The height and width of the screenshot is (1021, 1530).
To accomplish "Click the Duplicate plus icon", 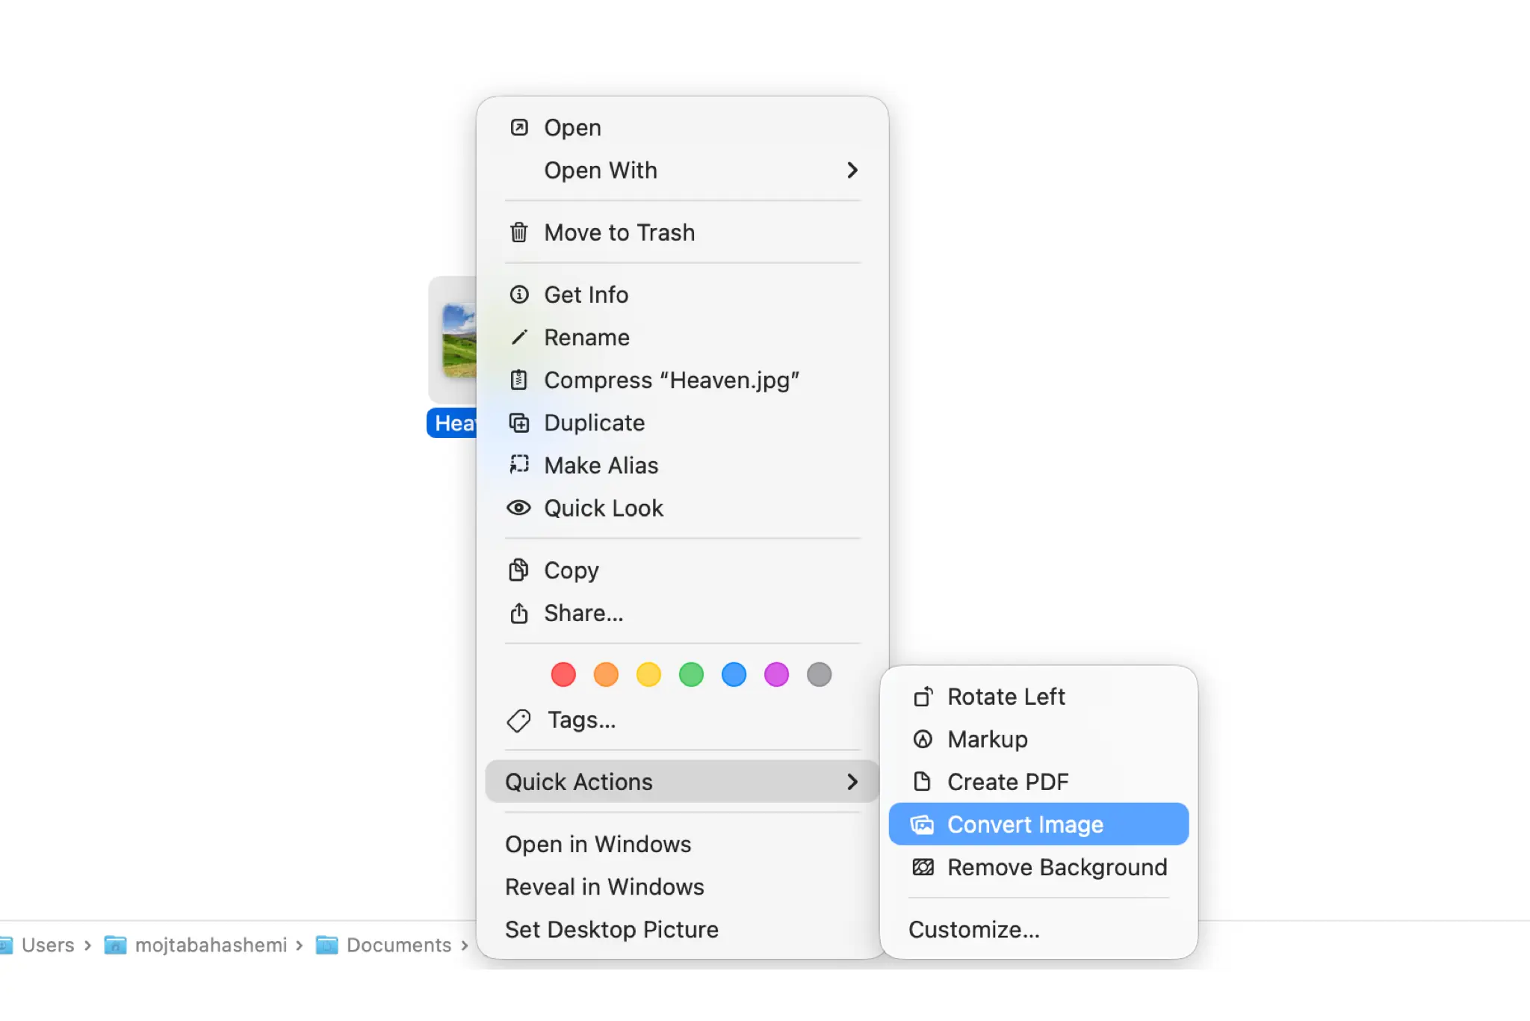I will coord(519,422).
